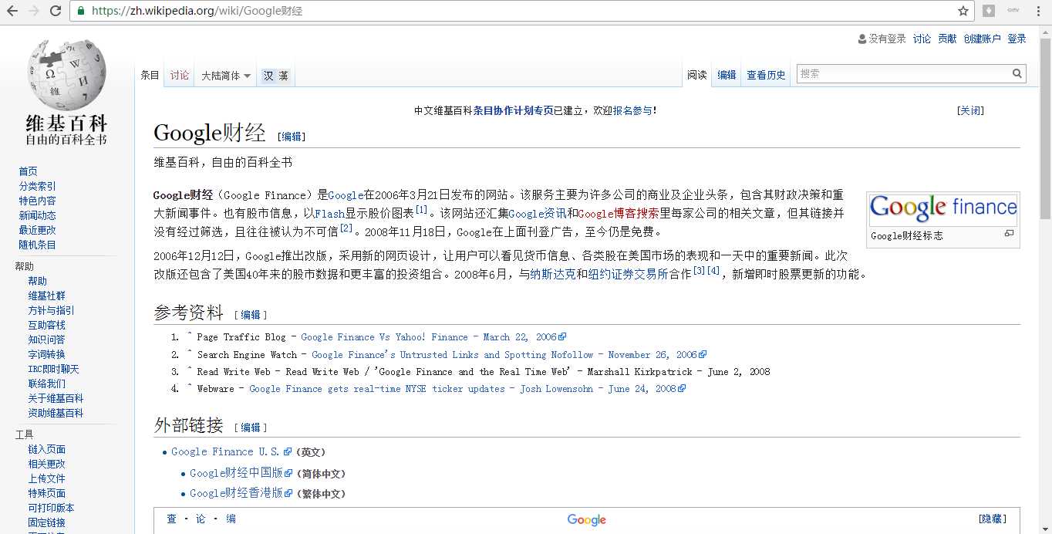This screenshot has width=1052, height=534.
Task: Click the browser forward arrow
Action: [34, 11]
